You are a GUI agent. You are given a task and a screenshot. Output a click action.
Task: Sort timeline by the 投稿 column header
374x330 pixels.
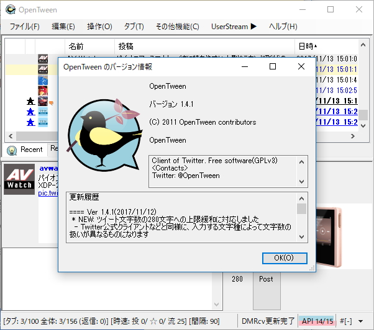coord(204,46)
